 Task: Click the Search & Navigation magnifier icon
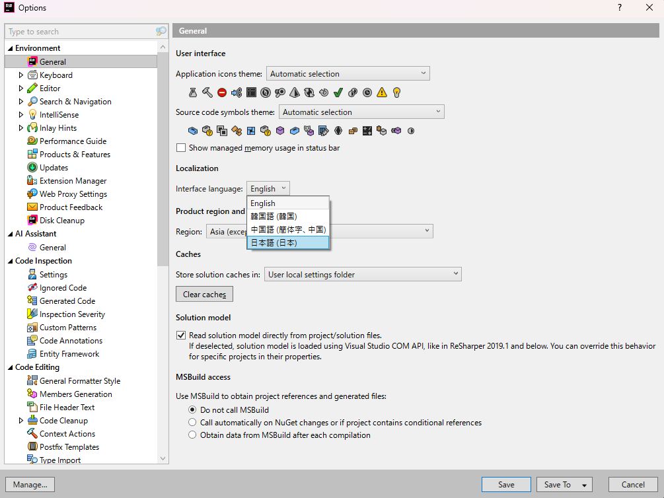pos(32,101)
